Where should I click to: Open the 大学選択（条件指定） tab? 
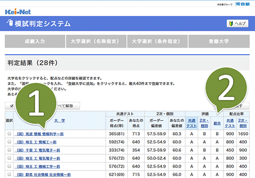(157, 41)
